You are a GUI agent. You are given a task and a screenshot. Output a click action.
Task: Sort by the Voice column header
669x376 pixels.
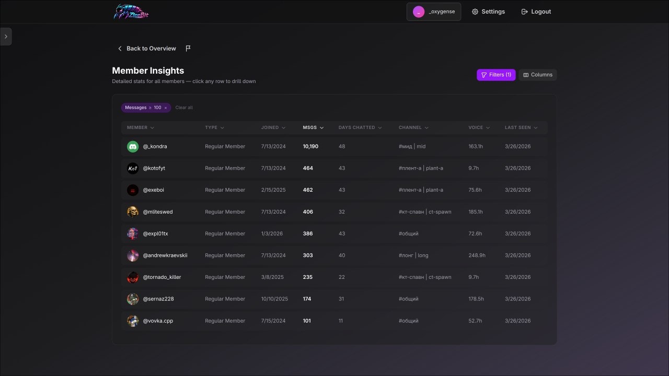(479, 127)
